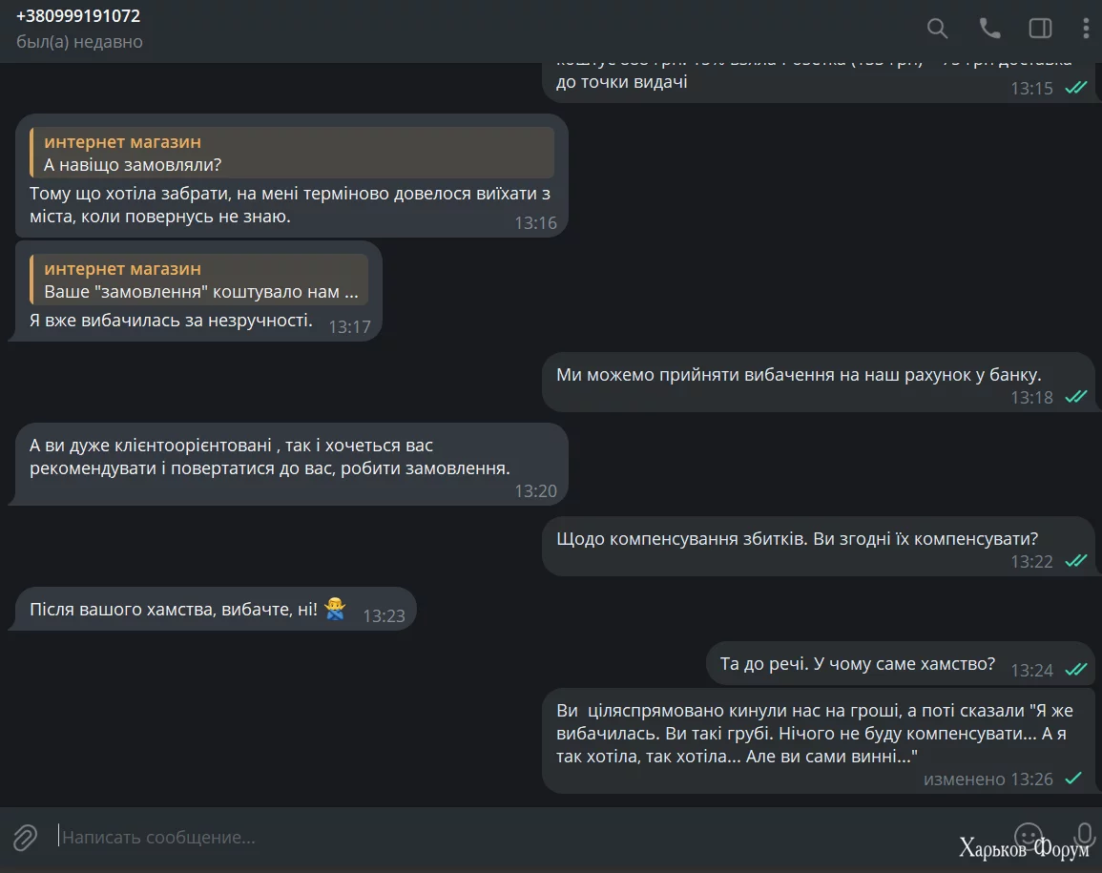
Task: Click the "изменено 13:26" edited timestamp
Action: 988,779
